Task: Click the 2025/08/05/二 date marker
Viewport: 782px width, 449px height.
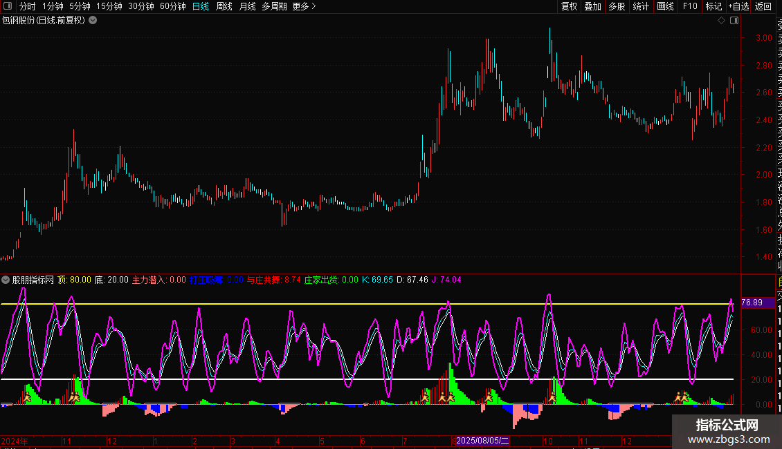Action: click(482, 441)
